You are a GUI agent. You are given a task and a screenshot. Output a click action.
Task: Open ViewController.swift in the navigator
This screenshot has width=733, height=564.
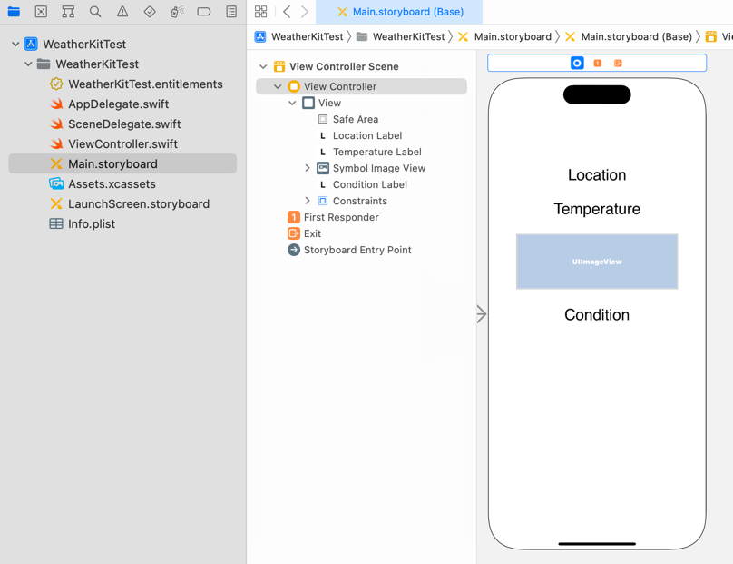coord(122,143)
